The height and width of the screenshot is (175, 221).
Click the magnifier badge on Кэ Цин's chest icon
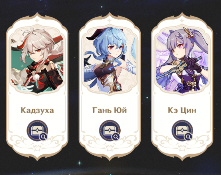click(188, 137)
